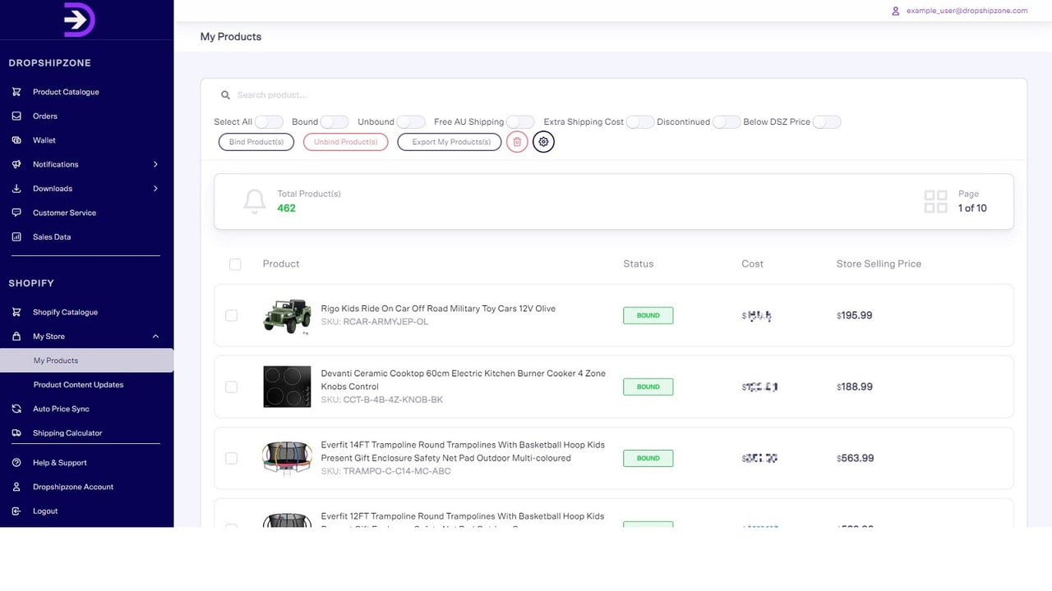Image resolution: width=1052 pixels, height=591 pixels.
Task: Click the search magnifier icon
Action: coord(225,95)
